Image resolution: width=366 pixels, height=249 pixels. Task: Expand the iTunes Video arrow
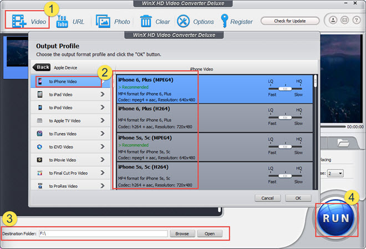(103, 133)
